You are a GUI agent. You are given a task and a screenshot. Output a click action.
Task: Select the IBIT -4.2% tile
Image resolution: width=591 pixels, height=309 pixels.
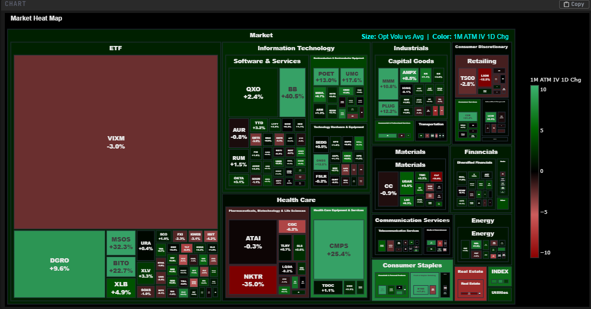[x=211, y=236]
